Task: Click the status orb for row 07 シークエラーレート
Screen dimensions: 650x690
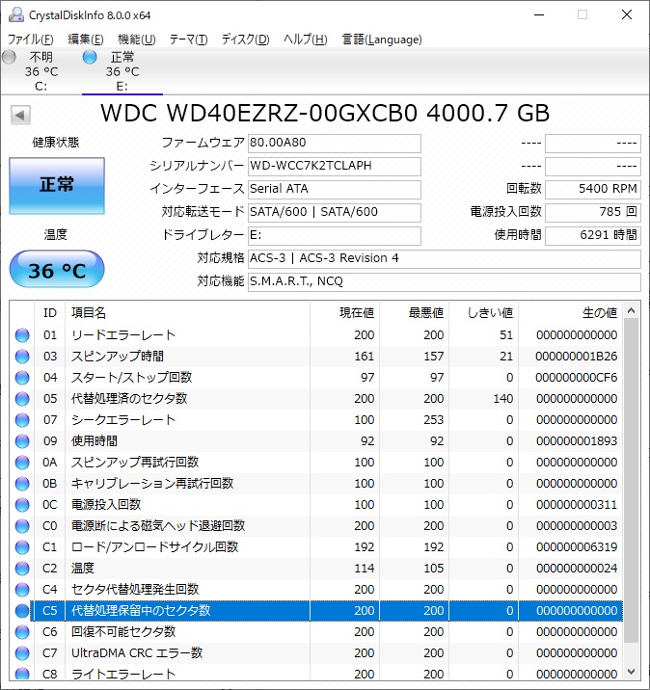Action: (22, 420)
